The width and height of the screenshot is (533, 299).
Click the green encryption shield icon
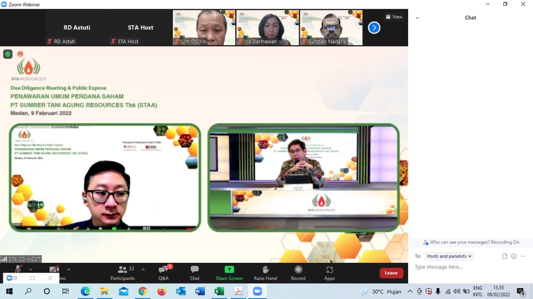point(7,54)
